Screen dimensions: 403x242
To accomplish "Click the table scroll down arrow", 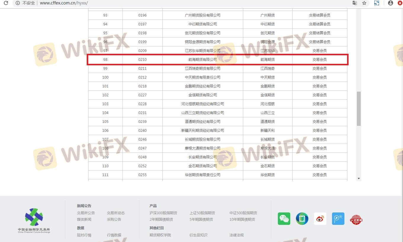I will pos(359,178).
